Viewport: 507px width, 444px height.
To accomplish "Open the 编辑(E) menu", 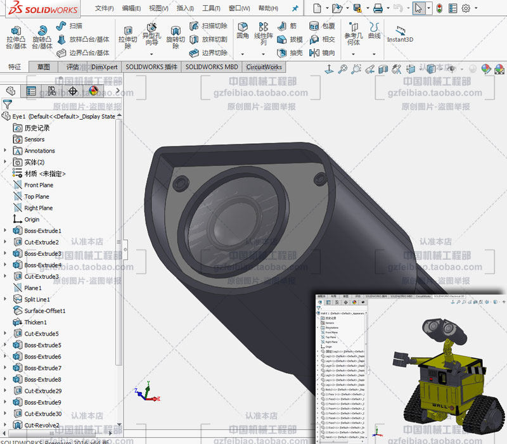I will click(131, 8).
